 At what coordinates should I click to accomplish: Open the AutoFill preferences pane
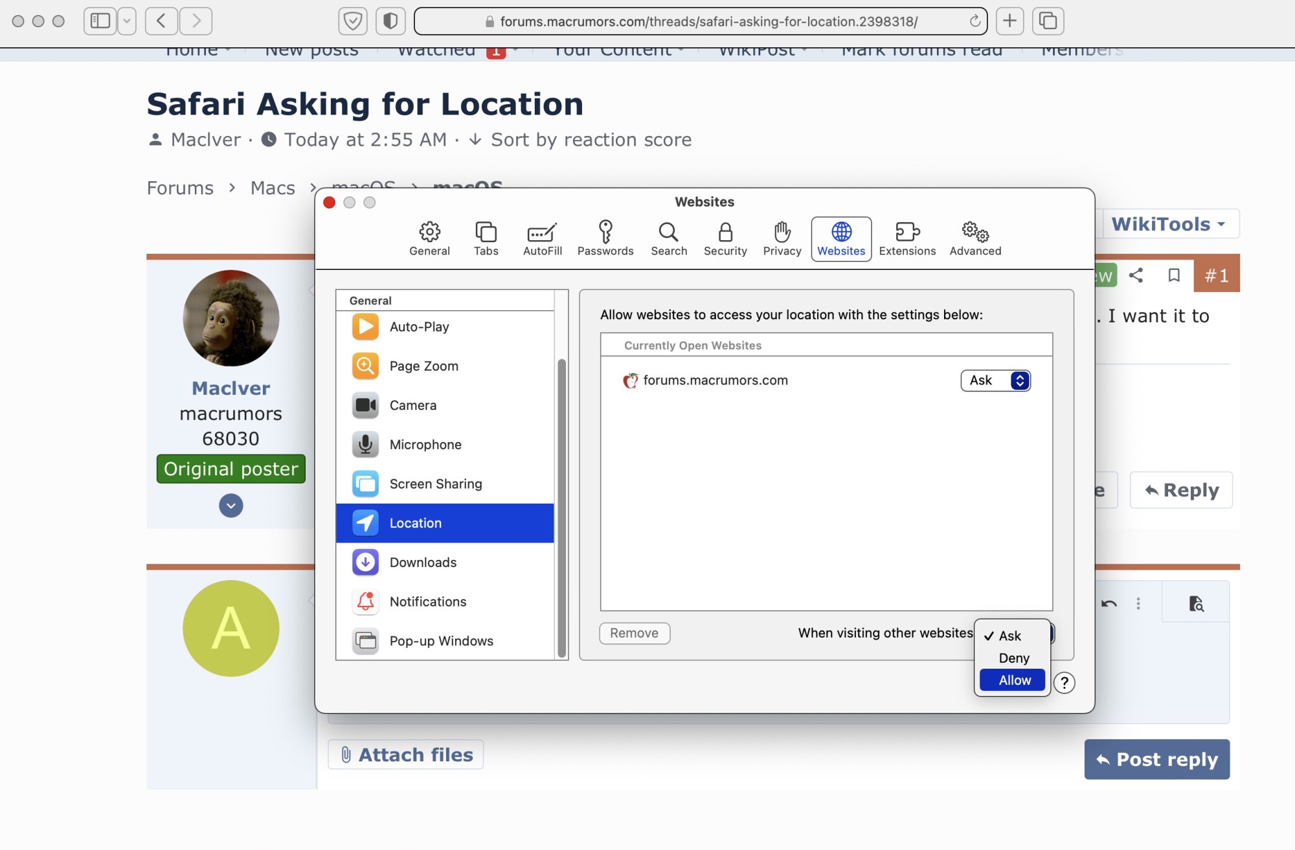(542, 238)
